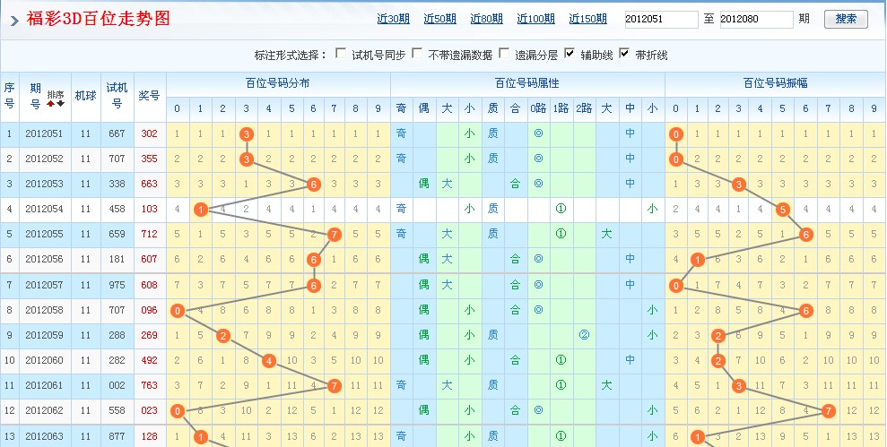The height and width of the screenshot is (447, 887).
Task: Select period number 2012053
Action: pos(44,184)
